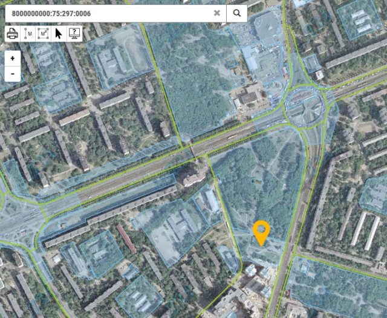Click the red-roofed building southwest of the railway

[x=126, y=239]
